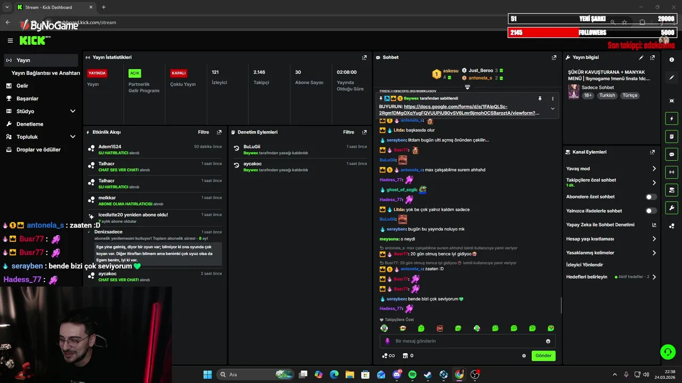This screenshot has width=682, height=383.
Task: Pop out the Sohbet chat panel
Action: [554, 57]
